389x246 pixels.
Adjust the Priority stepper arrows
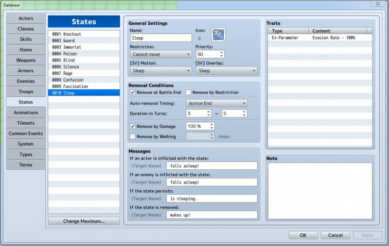(222, 54)
